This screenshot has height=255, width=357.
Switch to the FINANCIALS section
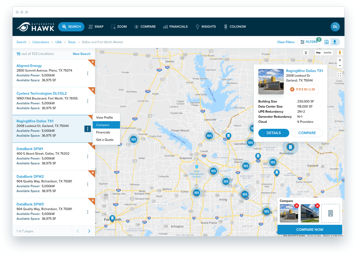pyautogui.click(x=175, y=27)
